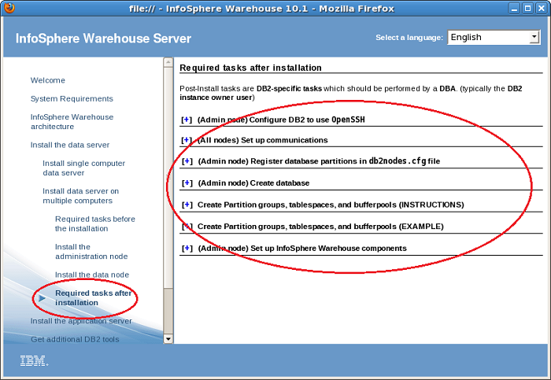Click the Required tasks after installation heading
This screenshot has width=551, height=380.
tap(250, 68)
